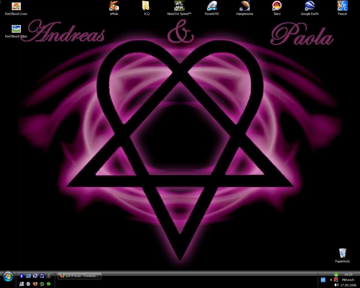Switch to the SciFi-Forum Firefox taskbar window
Screen dimensions: 360x288
(80, 276)
